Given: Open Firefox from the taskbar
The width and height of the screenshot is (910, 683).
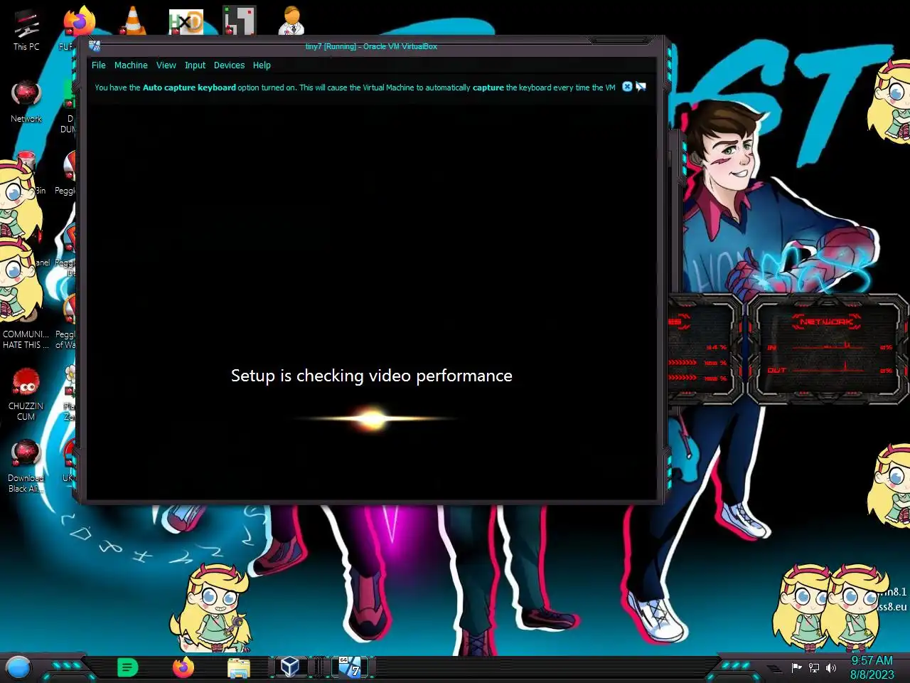Looking at the screenshot, I should pyautogui.click(x=183, y=667).
